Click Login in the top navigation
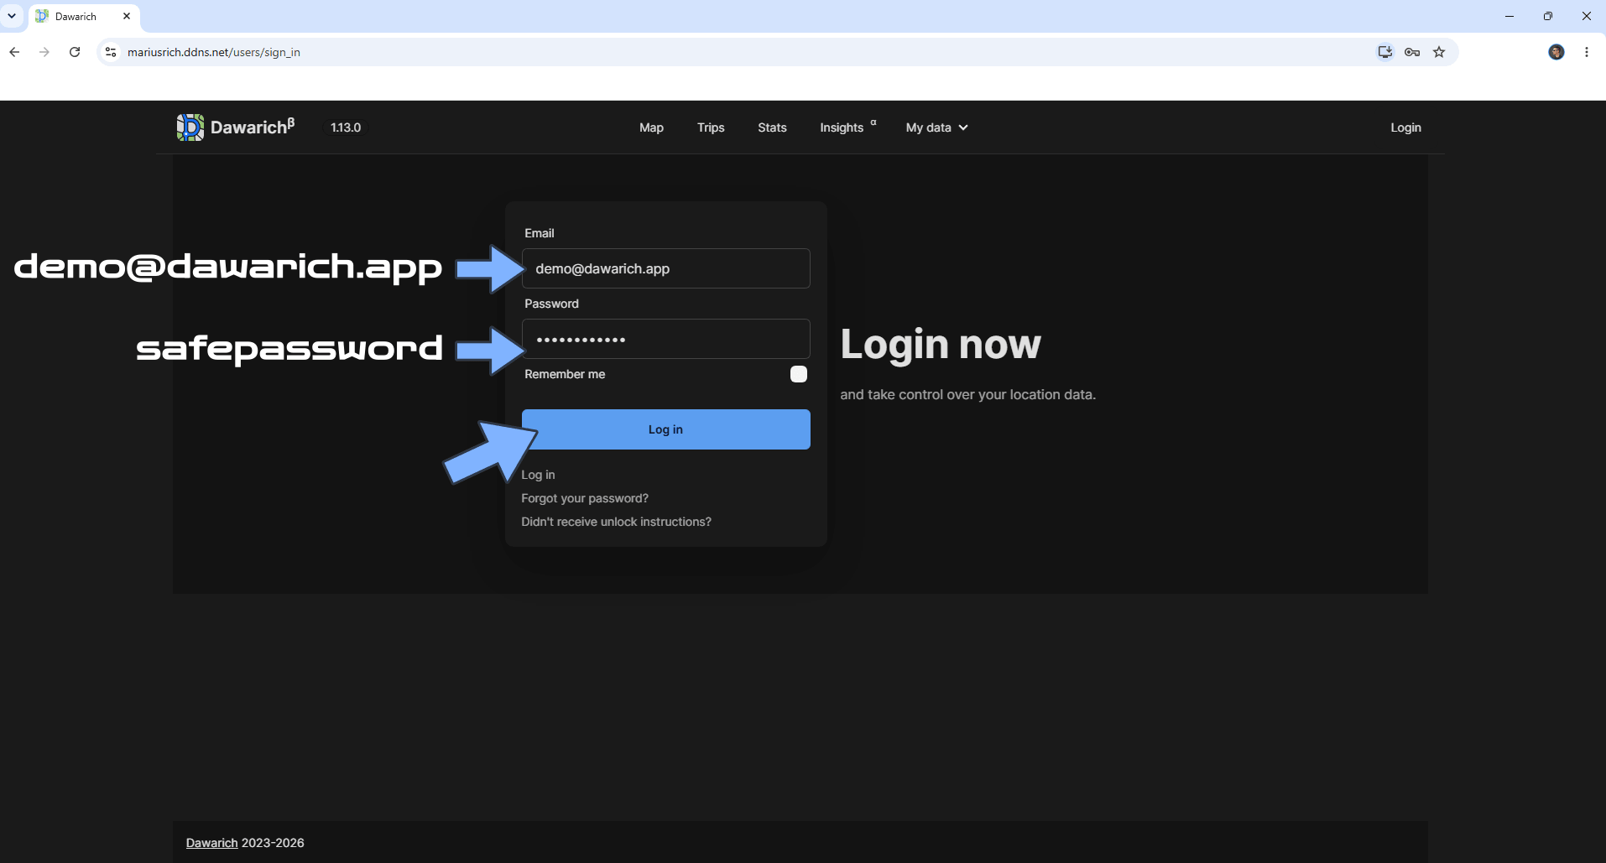The height and width of the screenshot is (863, 1606). [1405, 127]
